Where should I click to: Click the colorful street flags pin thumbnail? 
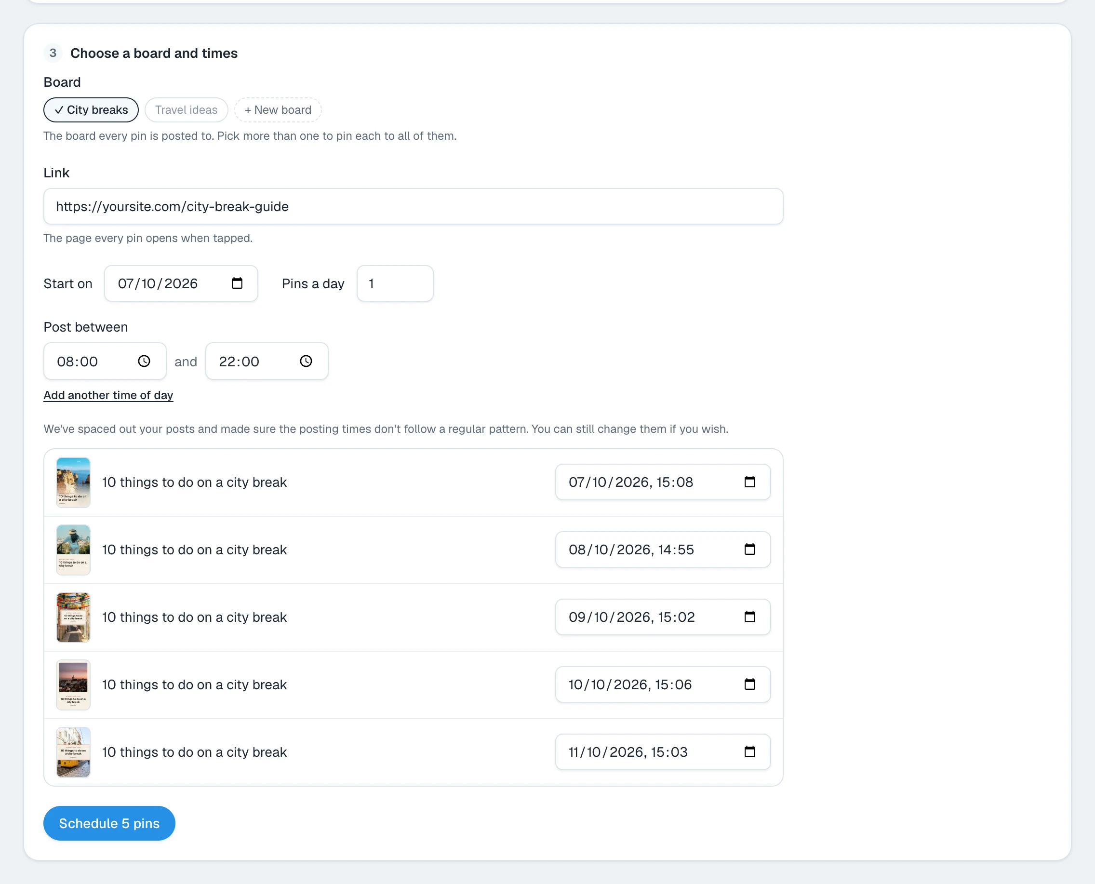tap(73, 617)
